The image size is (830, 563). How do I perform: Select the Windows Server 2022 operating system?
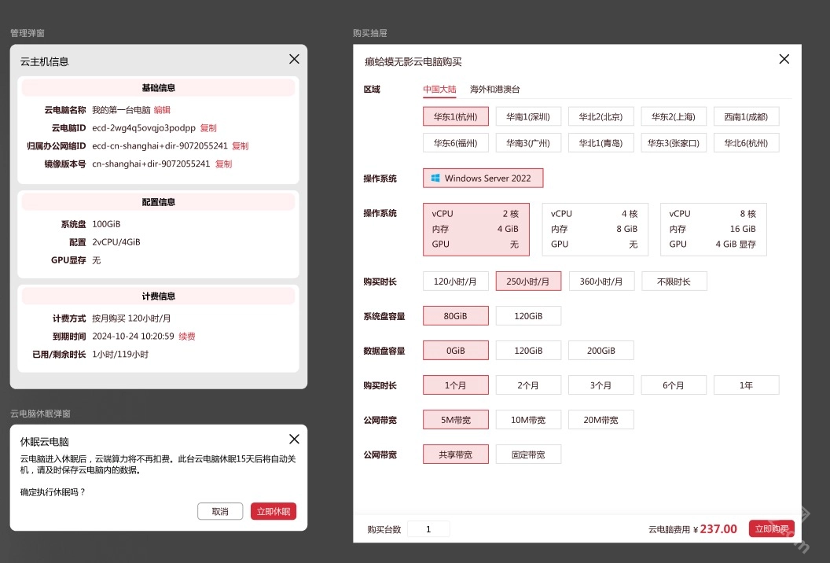[x=483, y=178]
